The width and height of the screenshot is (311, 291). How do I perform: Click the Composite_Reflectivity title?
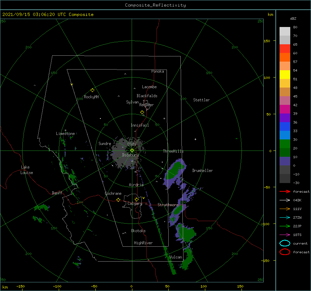(x=155, y=5)
